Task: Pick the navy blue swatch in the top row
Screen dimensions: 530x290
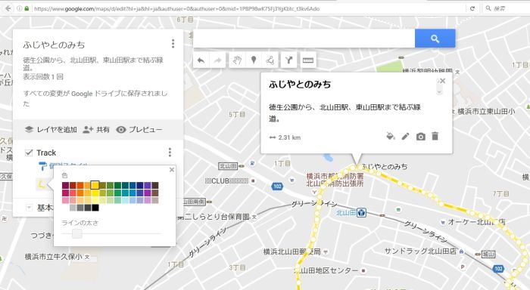Action: [140, 185]
